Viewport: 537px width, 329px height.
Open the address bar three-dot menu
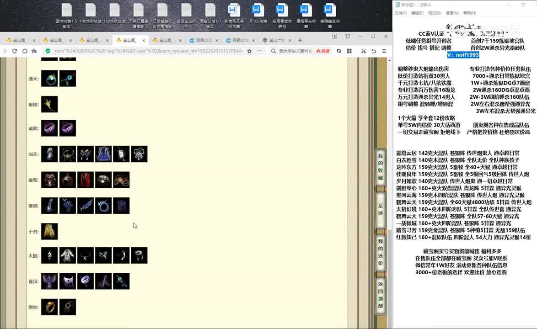click(260, 51)
